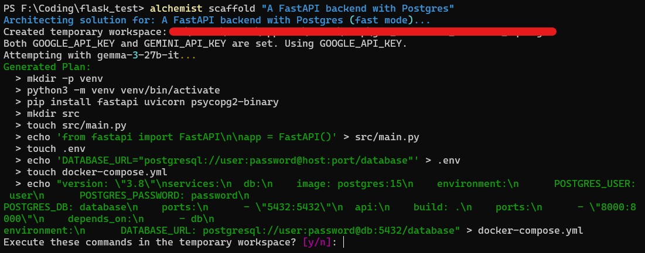The height and width of the screenshot is (253, 645).
Task: Click the 'alchemist' command word
Action: point(176,9)
